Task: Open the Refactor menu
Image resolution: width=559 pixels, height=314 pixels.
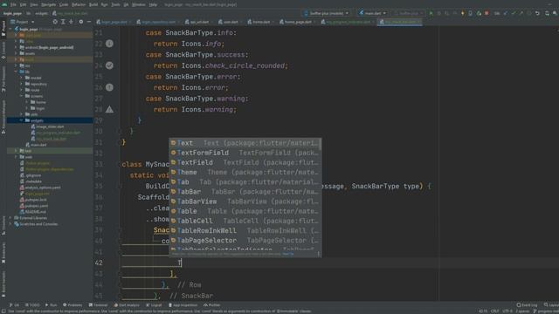Action: coord(79,4)
